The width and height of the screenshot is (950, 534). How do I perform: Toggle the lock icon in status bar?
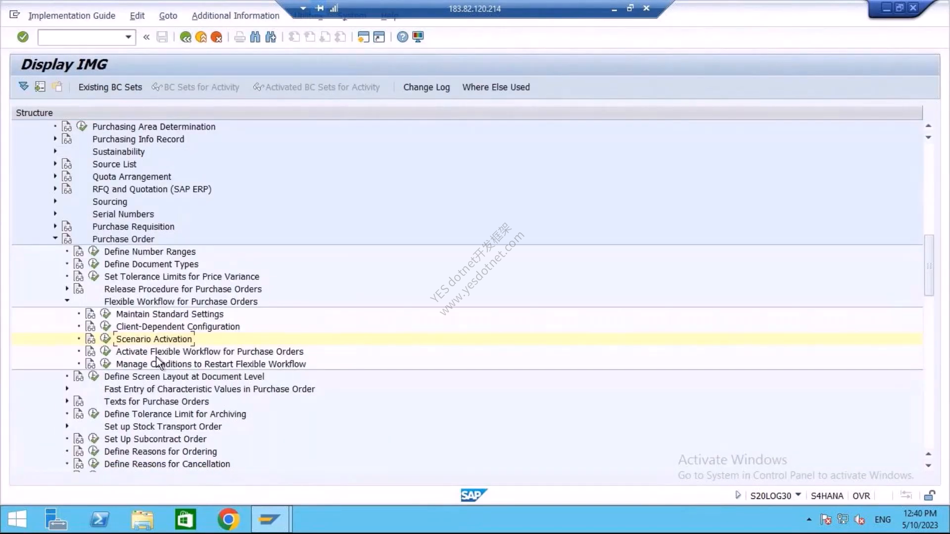pos(929,495)
